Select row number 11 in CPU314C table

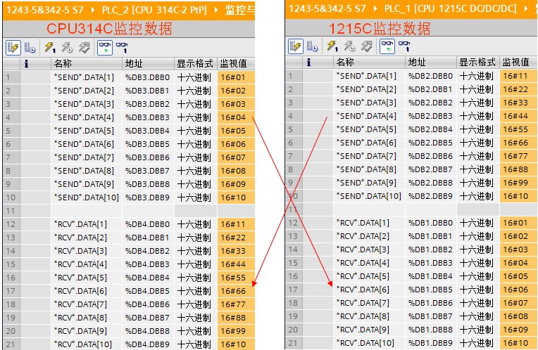pos(11,211)
